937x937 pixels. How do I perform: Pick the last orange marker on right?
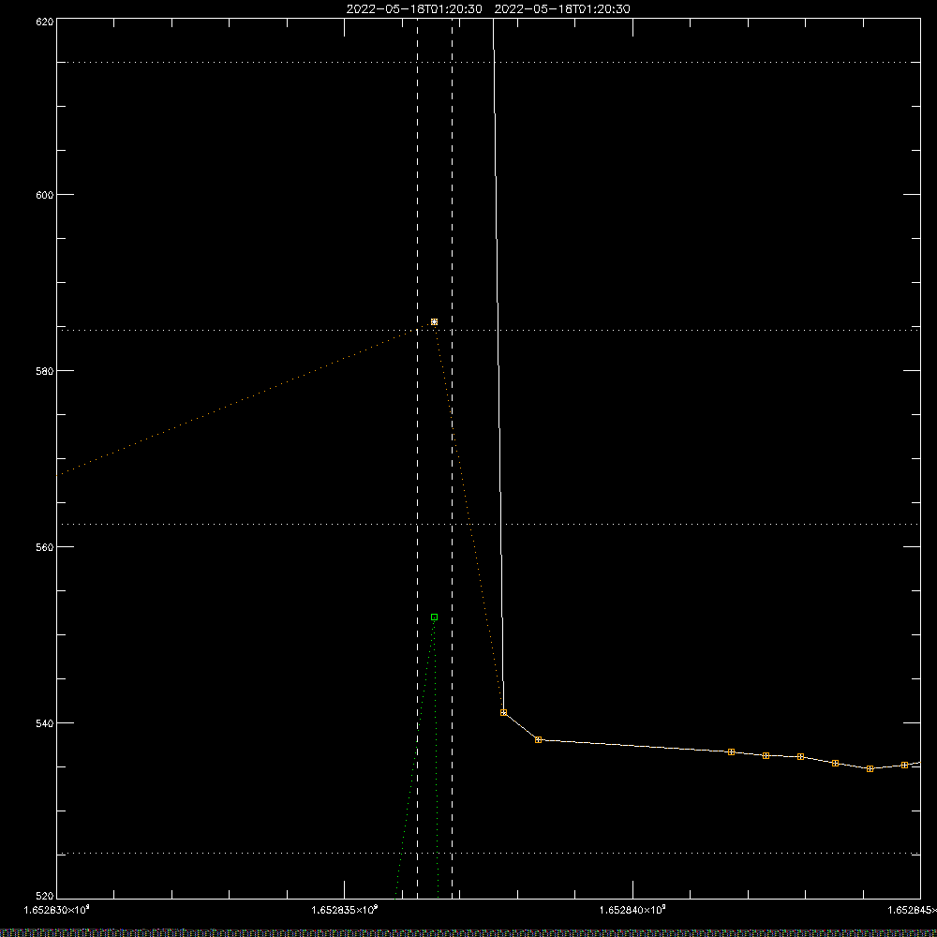905,765
